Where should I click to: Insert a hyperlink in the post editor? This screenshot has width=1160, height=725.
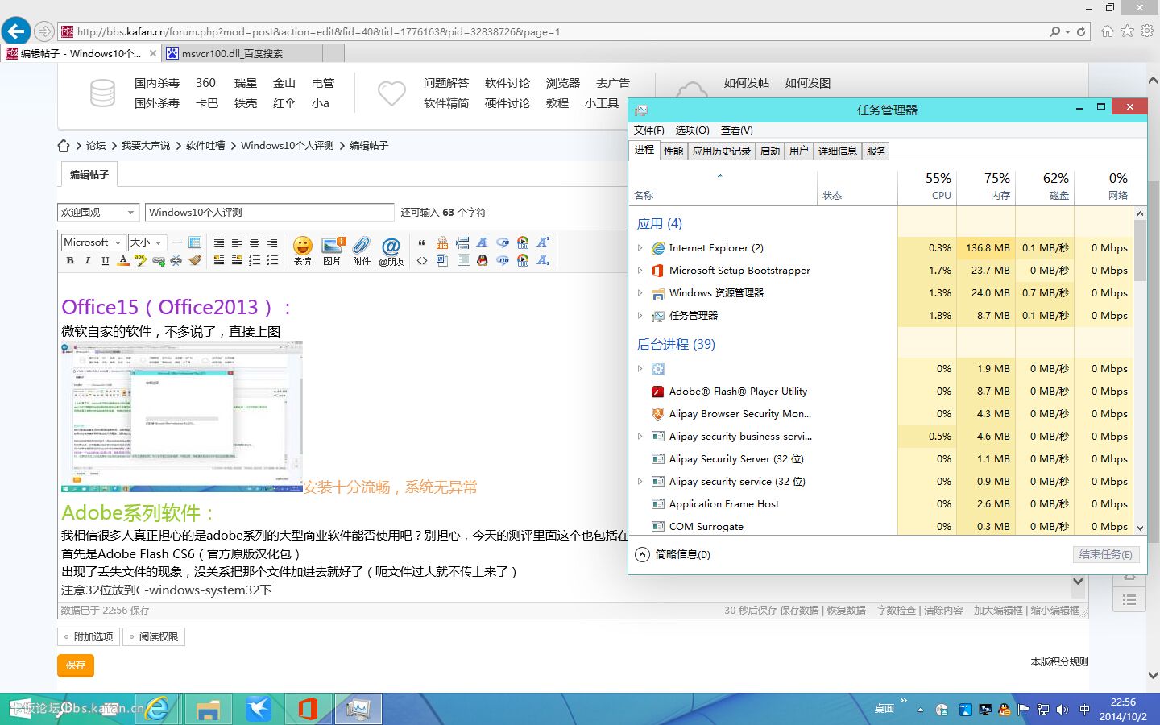159,260
